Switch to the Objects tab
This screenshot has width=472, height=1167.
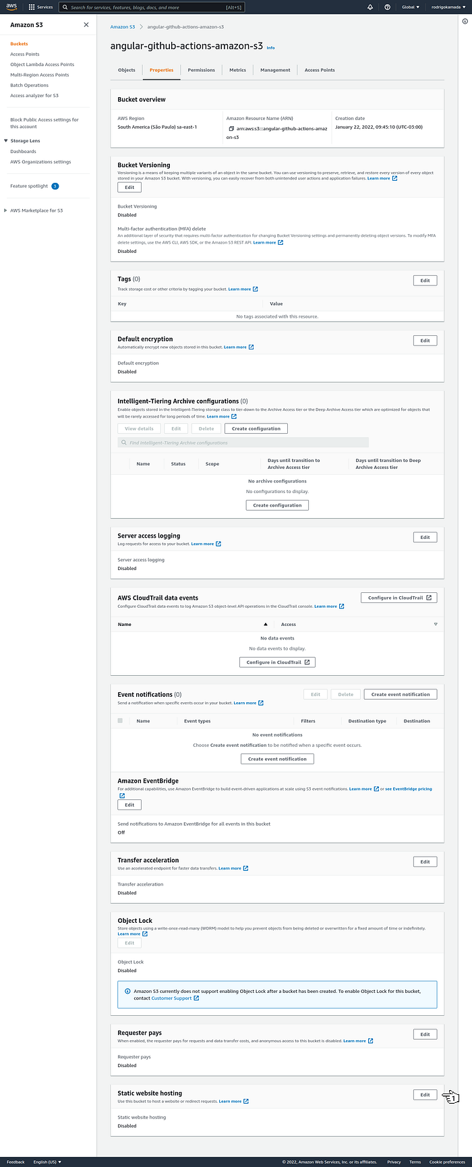(126, 70)
